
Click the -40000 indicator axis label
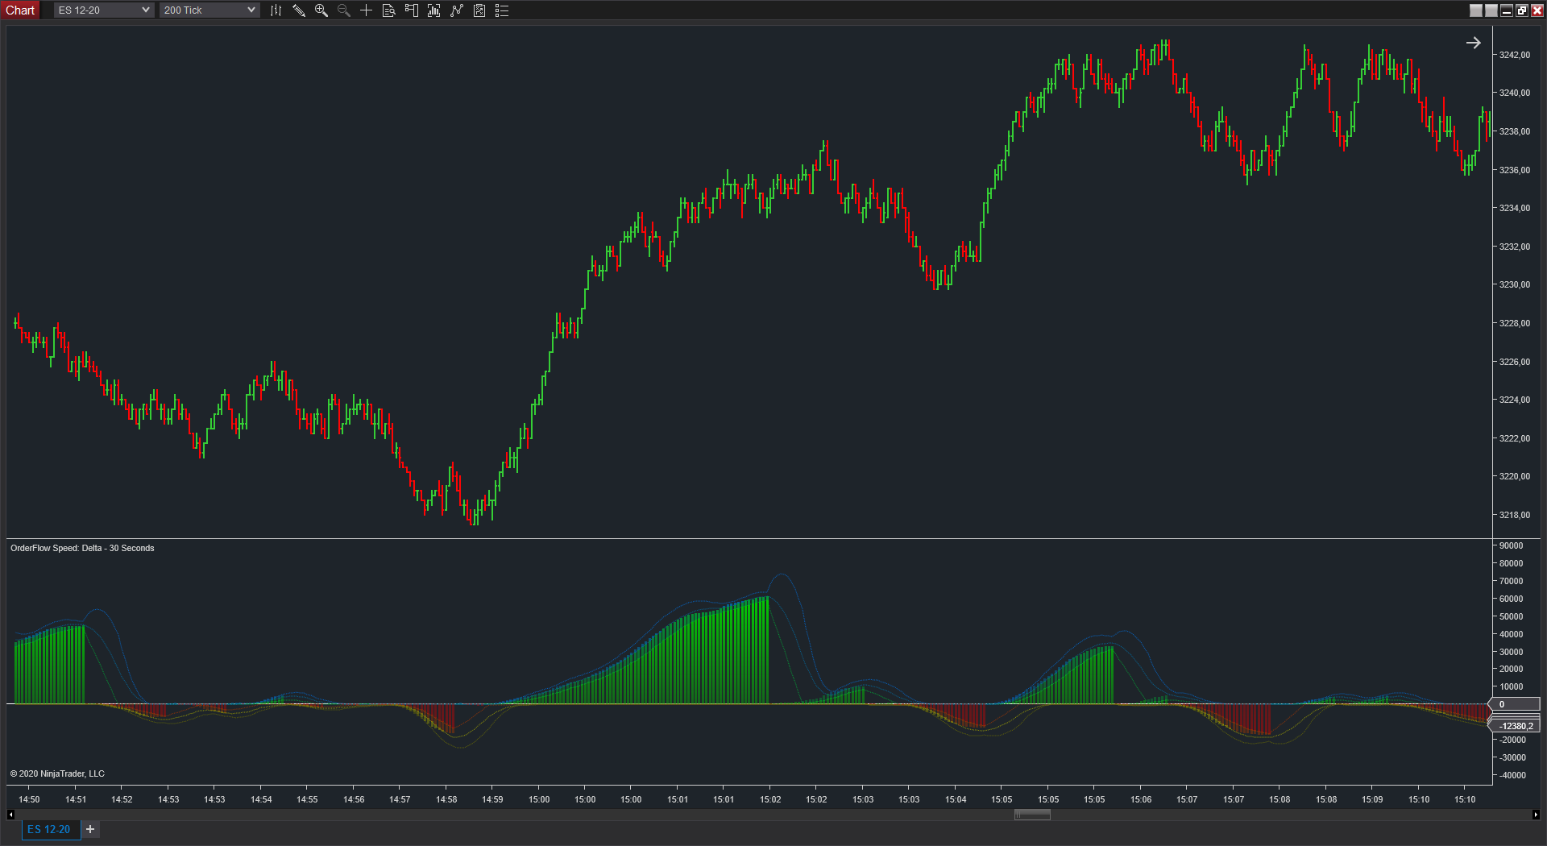coord(1512,775)
